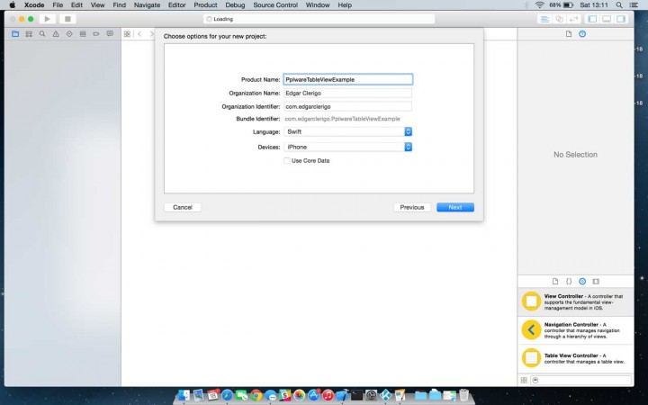Open the Symbol navigator icon
The image size is (648, 405).
point(29,34)
